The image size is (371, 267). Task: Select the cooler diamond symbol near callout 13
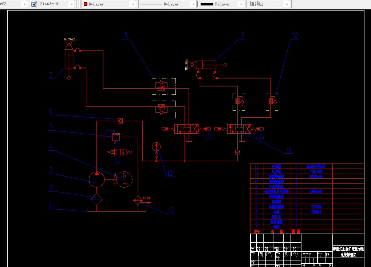(138, 201)
